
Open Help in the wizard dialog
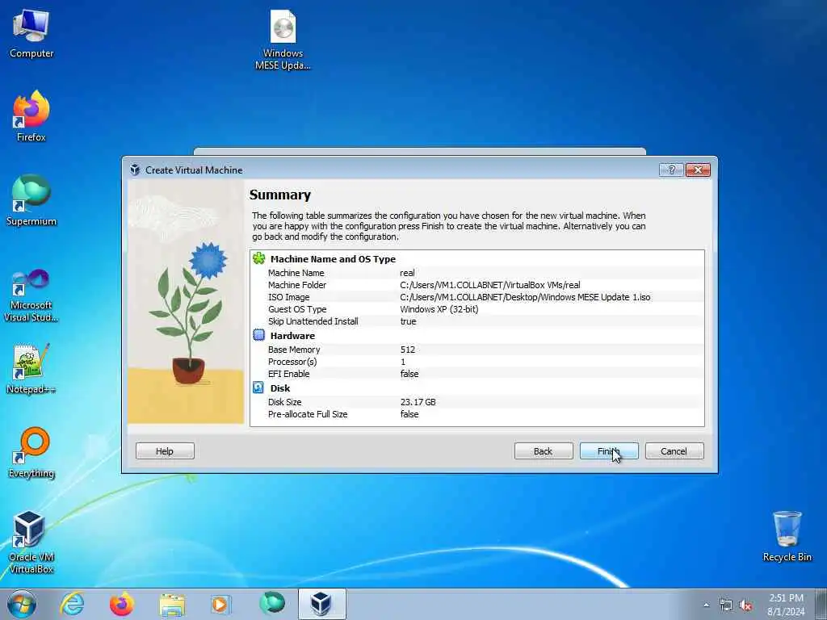pos(165,451)
